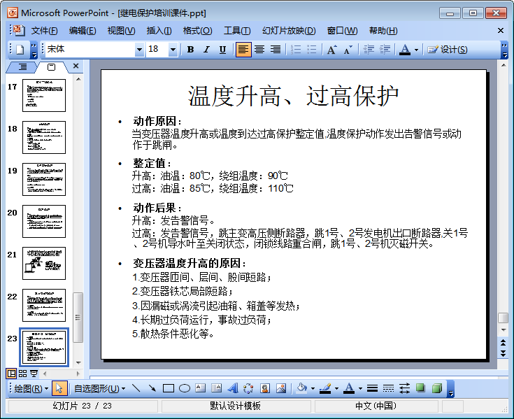
Task: Open the AutoShapes (自选图形) dropdown
Action: (99, 388)
